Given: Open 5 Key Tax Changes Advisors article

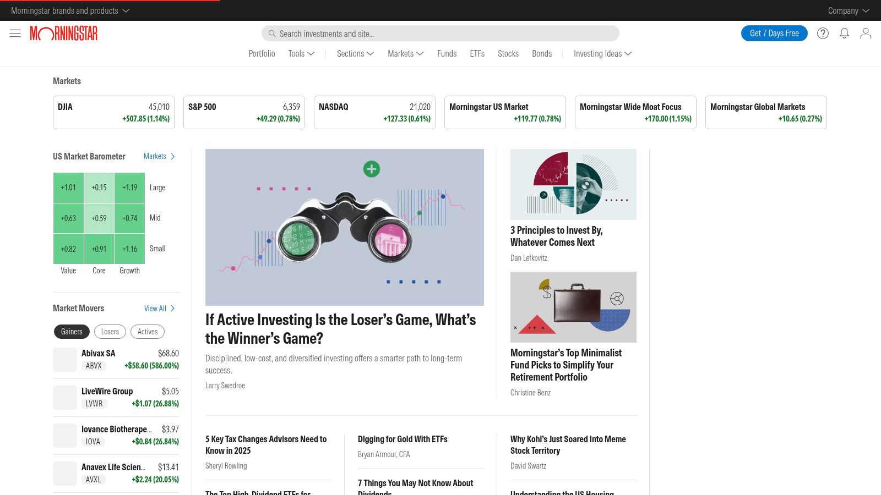Looking at the screenshot, I should click(x=266, y=445).
